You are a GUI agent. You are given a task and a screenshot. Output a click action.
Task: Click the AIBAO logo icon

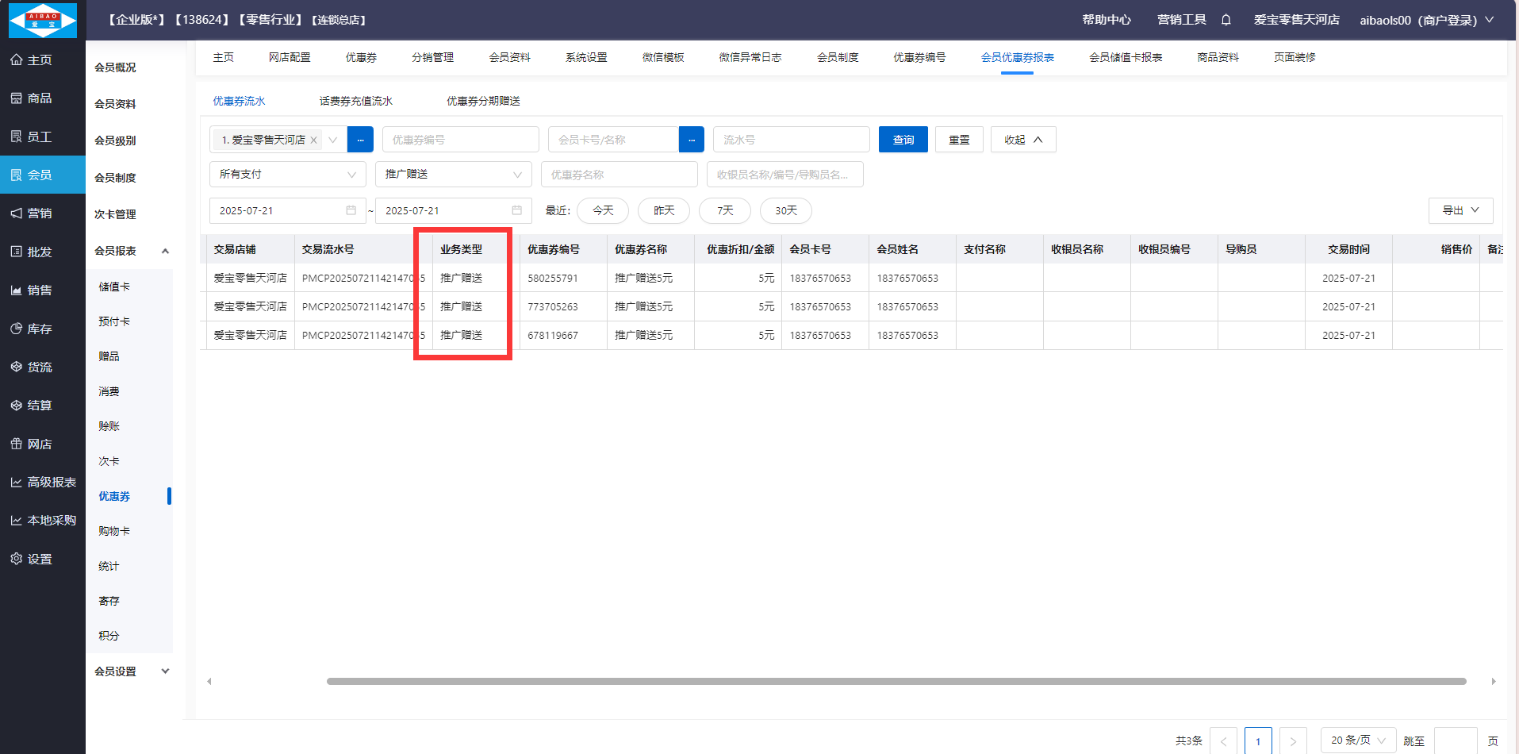point(43,20)
